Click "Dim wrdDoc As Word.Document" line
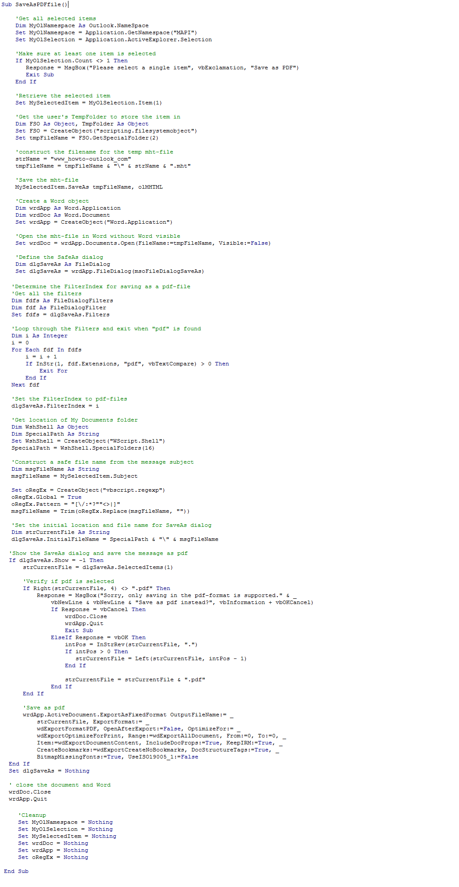Viewport: 459px width, 887px height. click(63, 215)
